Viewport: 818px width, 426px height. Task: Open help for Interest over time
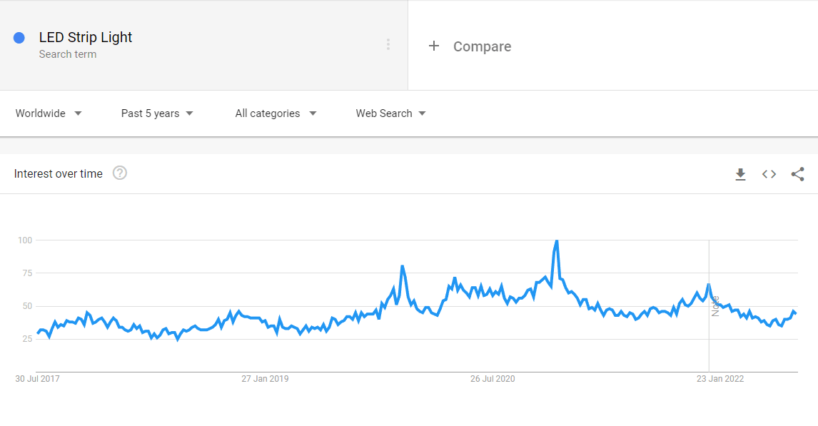coord(120,173)
